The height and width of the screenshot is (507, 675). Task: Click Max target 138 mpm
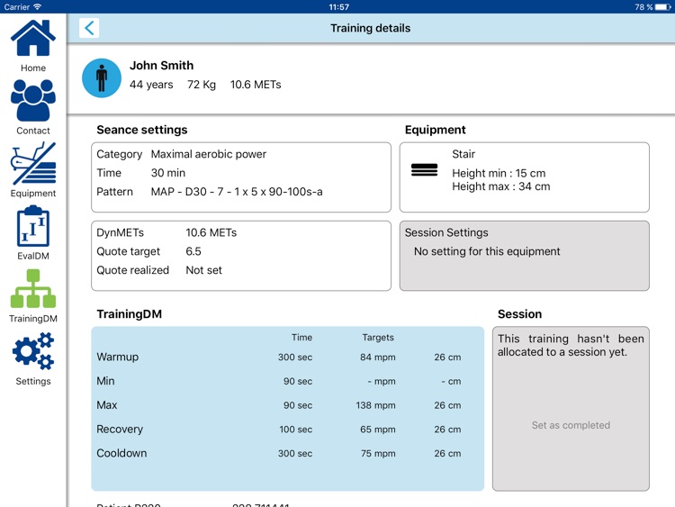point(375,405)
